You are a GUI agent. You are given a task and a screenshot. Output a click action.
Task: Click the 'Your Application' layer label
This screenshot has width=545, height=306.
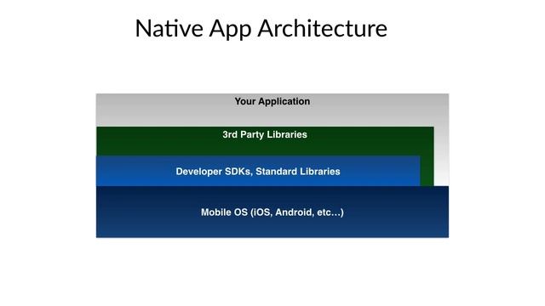272,101
